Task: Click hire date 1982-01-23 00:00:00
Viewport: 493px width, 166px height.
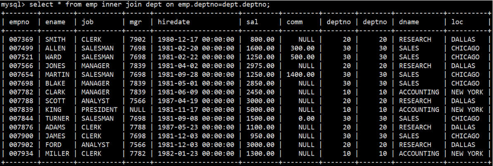Action: (x=196, y=154)
